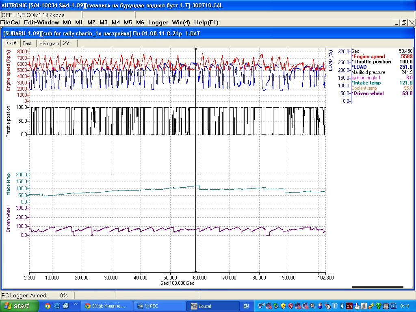This screenshot has height=312, width=416.
Task: Launch Internet Explorer from quick launch
Action: 57,306
